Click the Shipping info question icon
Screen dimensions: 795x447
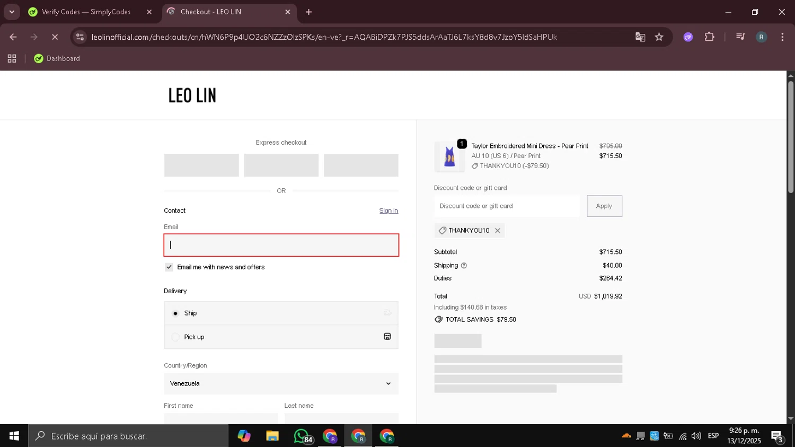coord(464,266)
